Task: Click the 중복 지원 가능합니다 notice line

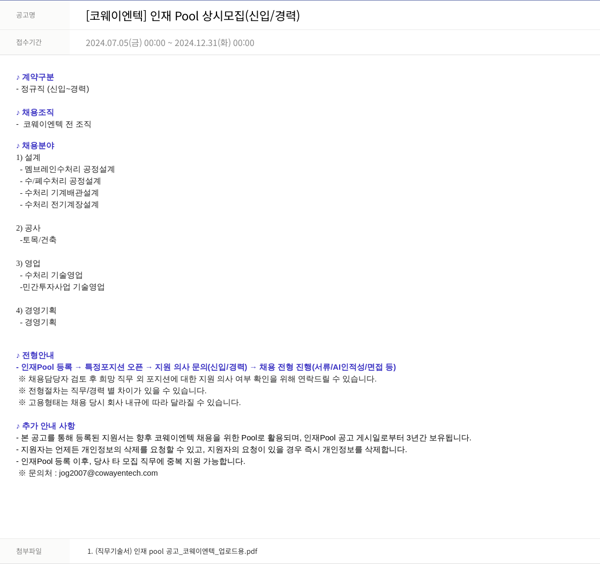Action: pos(131,462)
